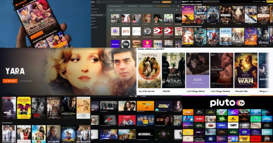The image size is (273, 143).
Task: Click the 'Pharaoh's War' title below its poster
Action: click(241, 91)
